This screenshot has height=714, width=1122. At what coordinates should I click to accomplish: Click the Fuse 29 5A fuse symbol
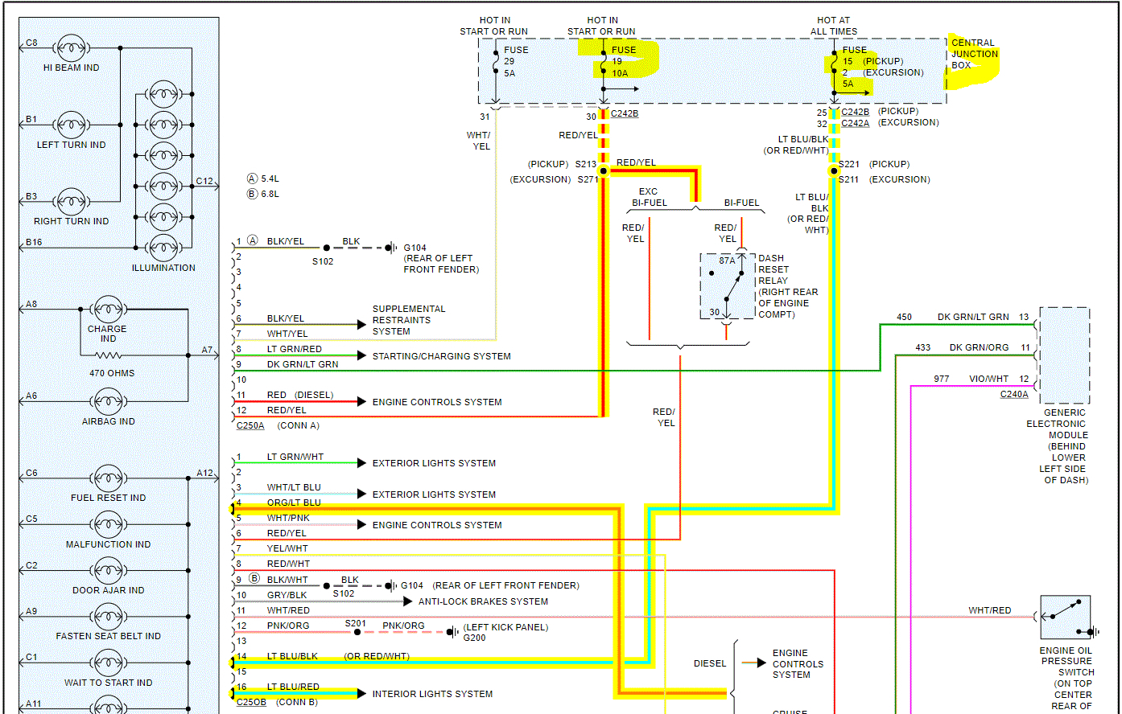[x=496, y=62]
